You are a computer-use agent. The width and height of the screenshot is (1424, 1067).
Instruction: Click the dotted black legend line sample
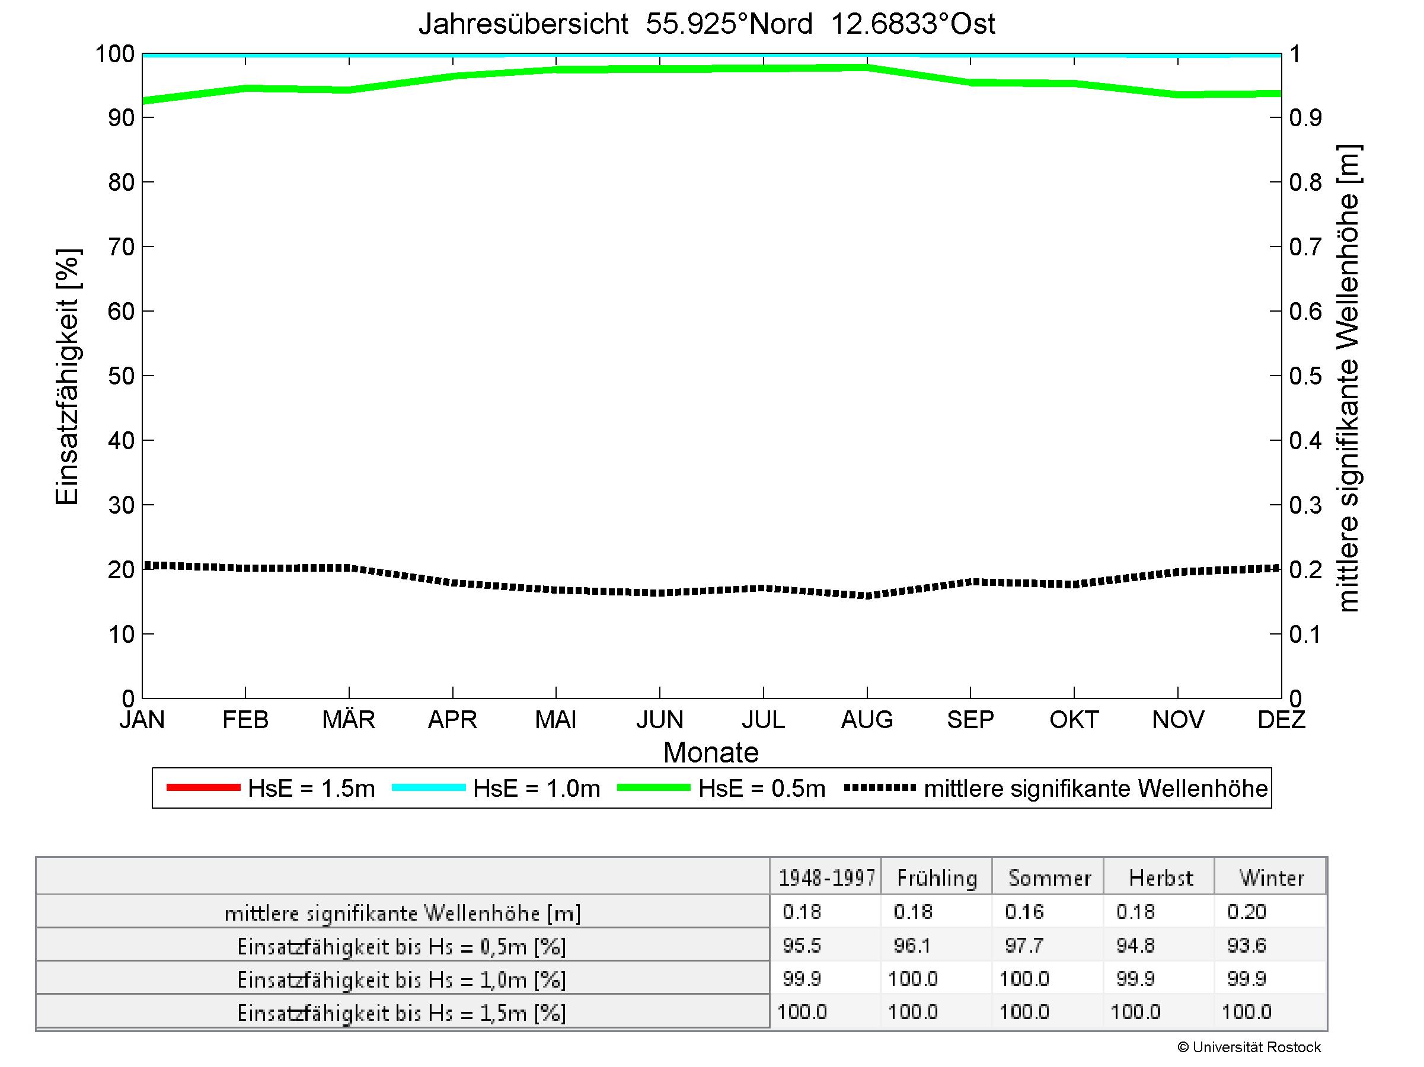[879, 788]
